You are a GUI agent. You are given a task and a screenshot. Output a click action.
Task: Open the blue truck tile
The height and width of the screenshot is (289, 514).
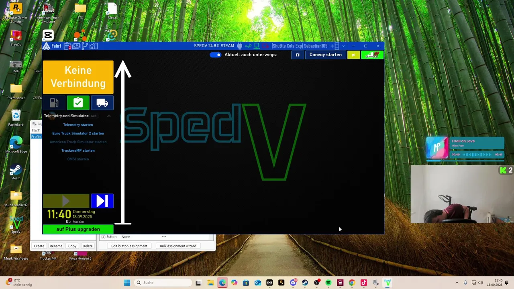[x=102, y=103]
